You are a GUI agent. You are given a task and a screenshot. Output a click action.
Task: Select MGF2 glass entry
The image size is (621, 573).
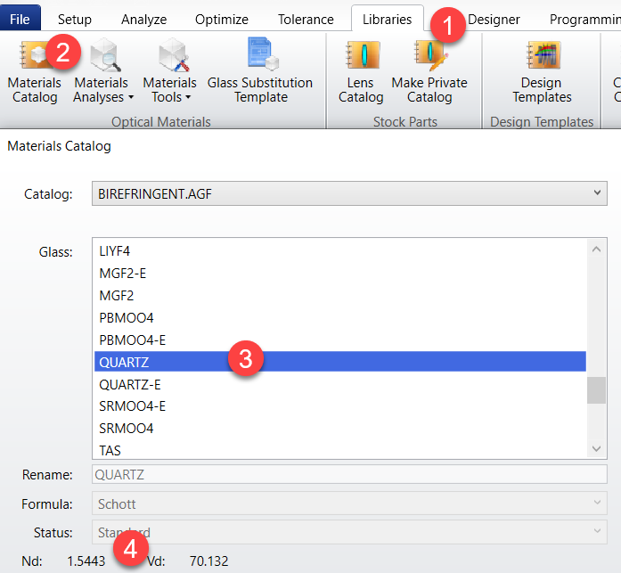339,295
